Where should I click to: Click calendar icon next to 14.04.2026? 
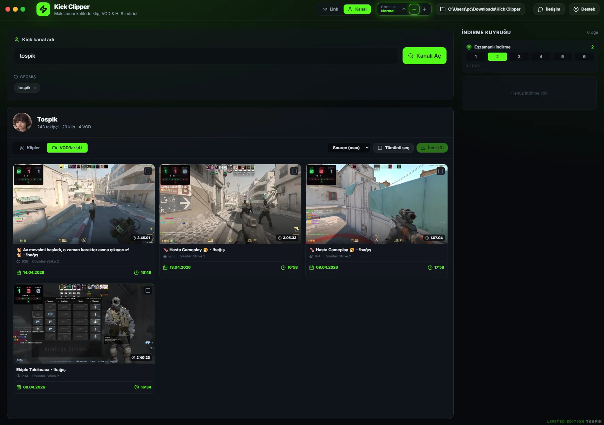tap(19, 273)
